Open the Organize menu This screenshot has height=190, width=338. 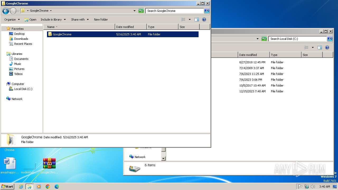pos(12,20)
